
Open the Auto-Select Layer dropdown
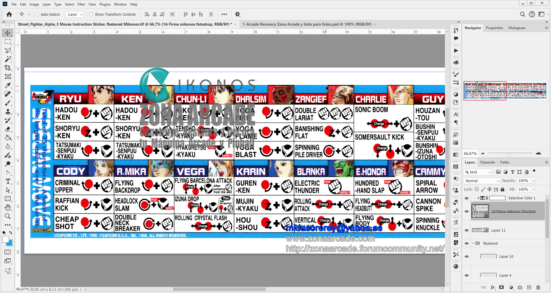pos(75,14)
